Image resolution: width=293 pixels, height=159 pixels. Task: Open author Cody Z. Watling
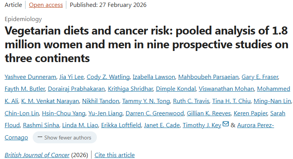pos(108,77)
